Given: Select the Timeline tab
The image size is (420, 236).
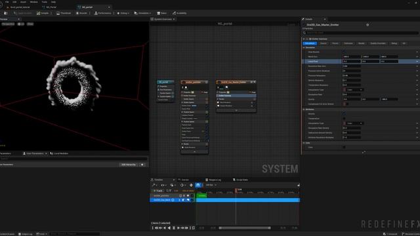Looking at the screenshot, I should [159, 180].
